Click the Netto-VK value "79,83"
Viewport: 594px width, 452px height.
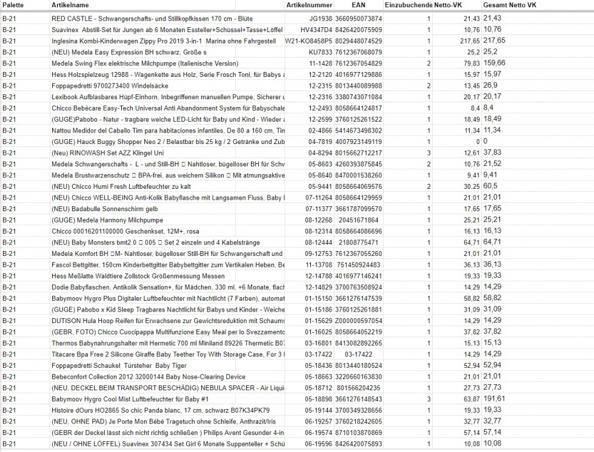(x=472, y=63)
